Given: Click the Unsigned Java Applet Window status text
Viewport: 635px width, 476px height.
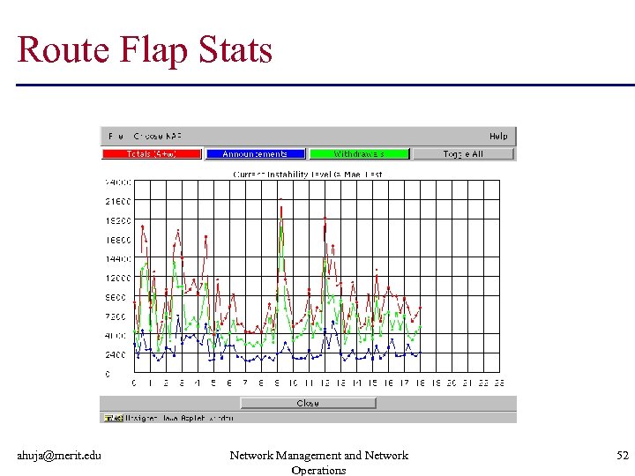Looking at the screenshot, I should (x=179, y=418).
